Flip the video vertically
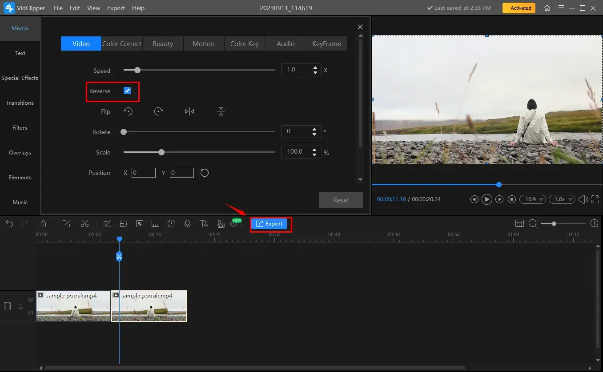603x372 pixels. [221, 111]
